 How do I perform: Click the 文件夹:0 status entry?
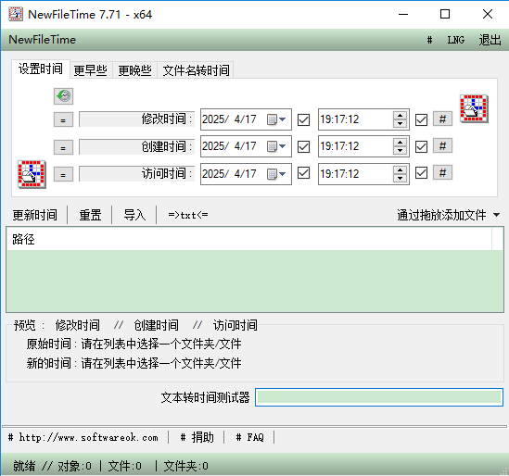(x=186, y=466)
